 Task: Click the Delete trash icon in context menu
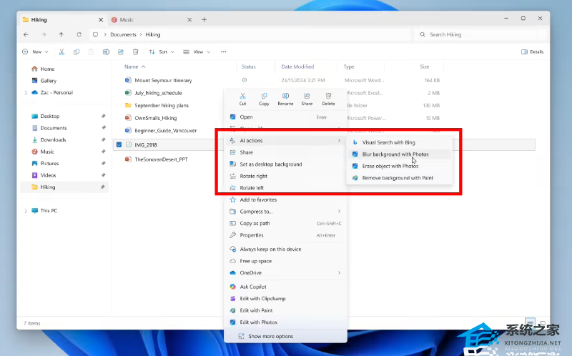(328, 97)
